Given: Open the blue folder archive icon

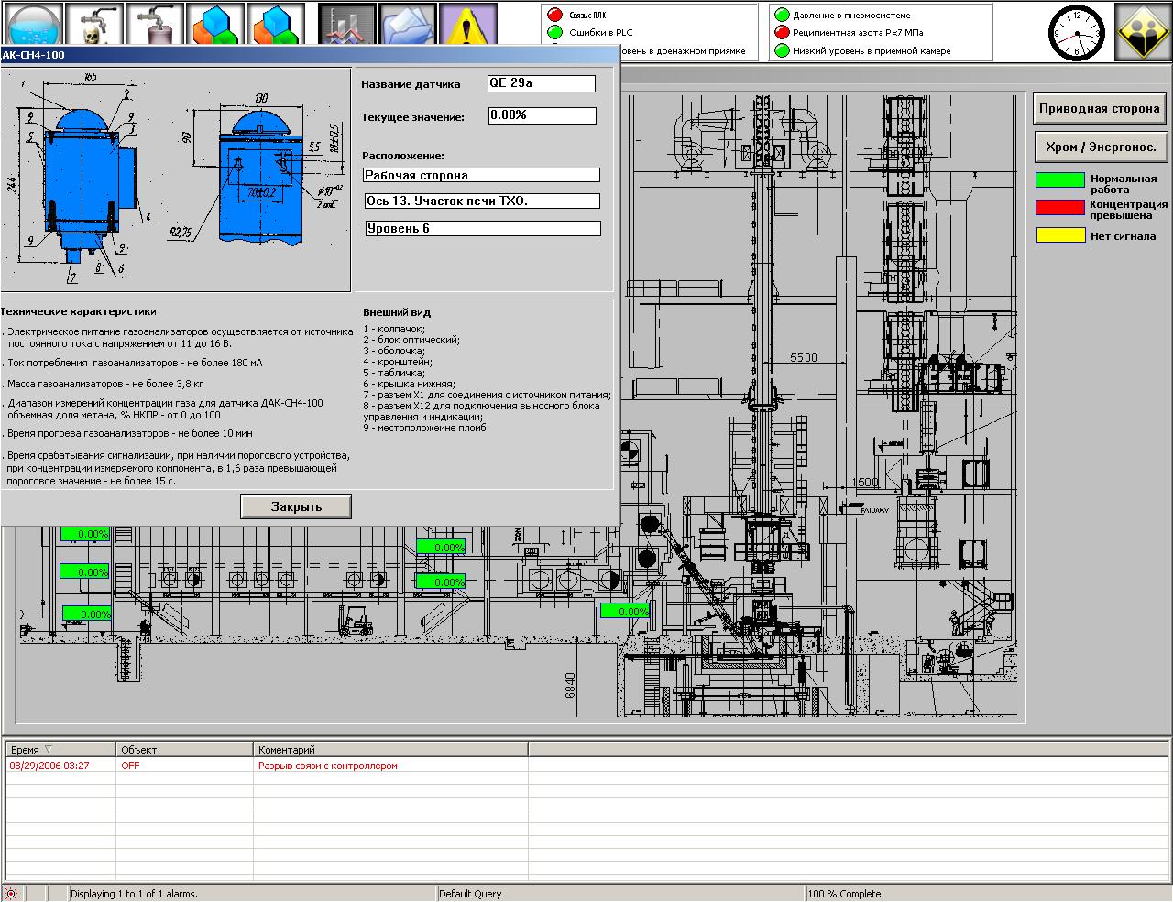Looking at the screenshot, I should (408, 25).
